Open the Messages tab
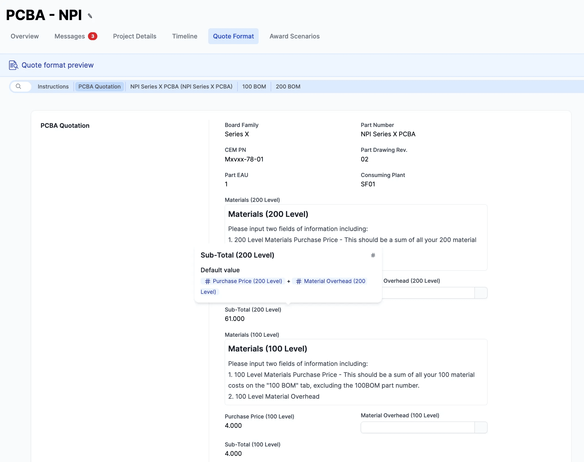Image resolution: width=584 pixels, height=462 pixels. (70, 36)
